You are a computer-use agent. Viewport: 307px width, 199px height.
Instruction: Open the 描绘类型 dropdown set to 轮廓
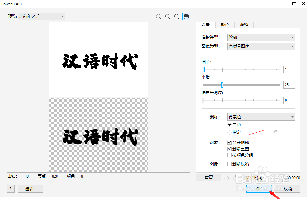tap(261, 37)
